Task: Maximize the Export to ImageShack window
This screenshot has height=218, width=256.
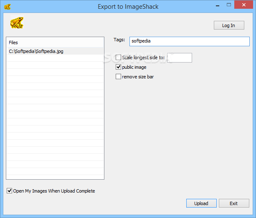Action: (x=229, y=5)
